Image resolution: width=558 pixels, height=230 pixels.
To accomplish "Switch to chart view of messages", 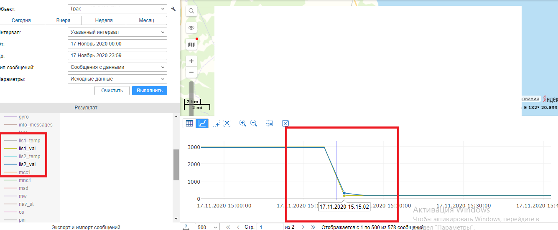I will (x=202, y=123).
